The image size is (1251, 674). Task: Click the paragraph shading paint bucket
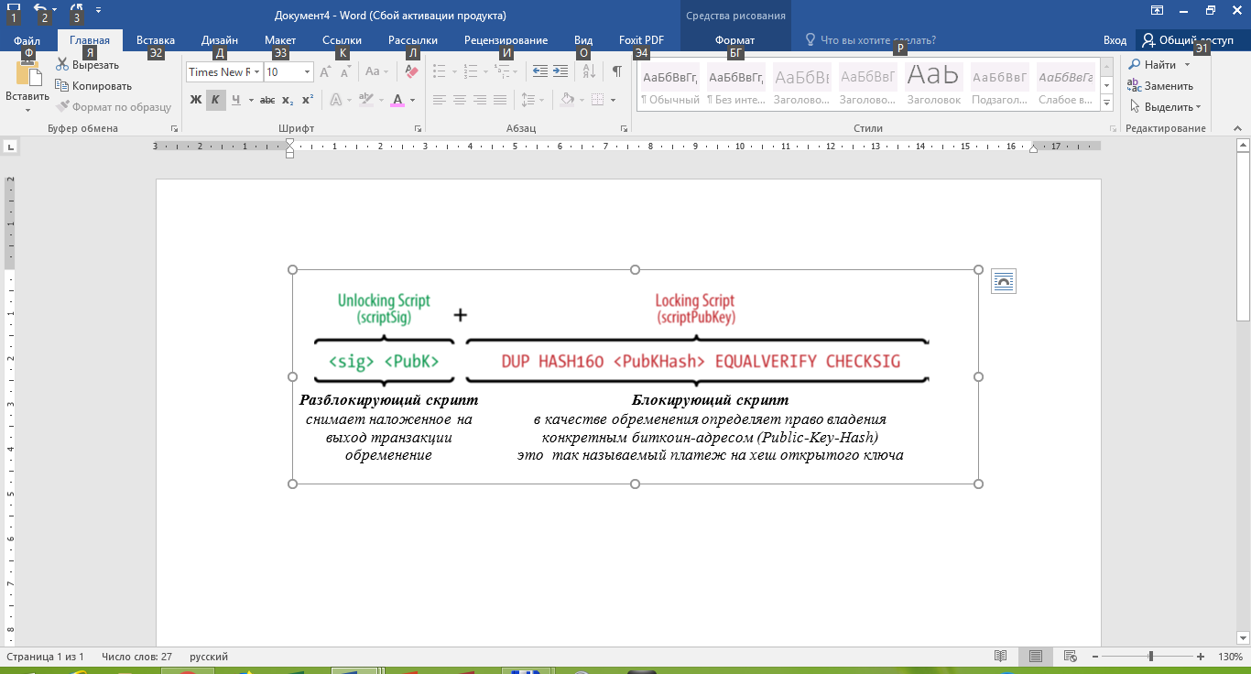click(x=567, y=100)
